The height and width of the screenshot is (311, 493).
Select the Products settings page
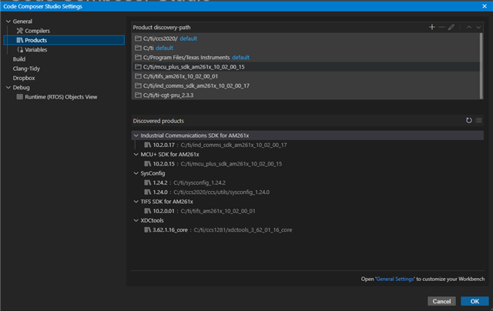click(64, 40)
